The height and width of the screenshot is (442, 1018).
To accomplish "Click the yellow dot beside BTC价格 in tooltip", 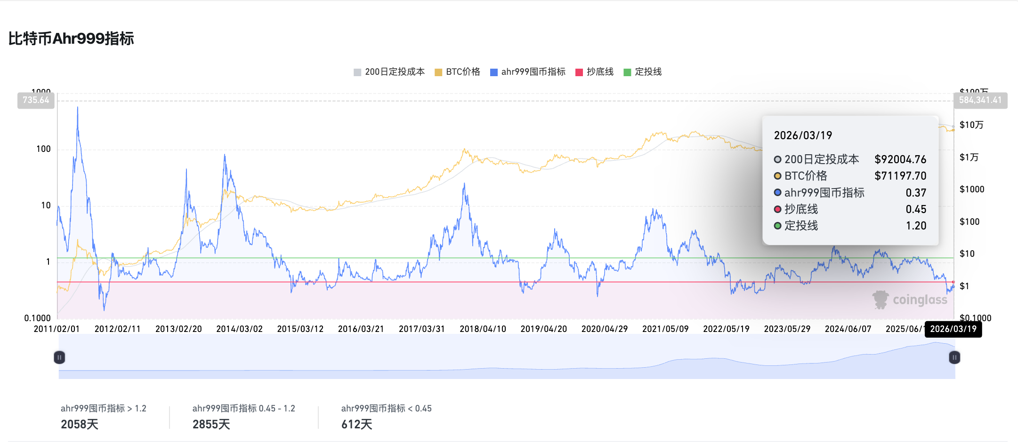I will (777, 176).
